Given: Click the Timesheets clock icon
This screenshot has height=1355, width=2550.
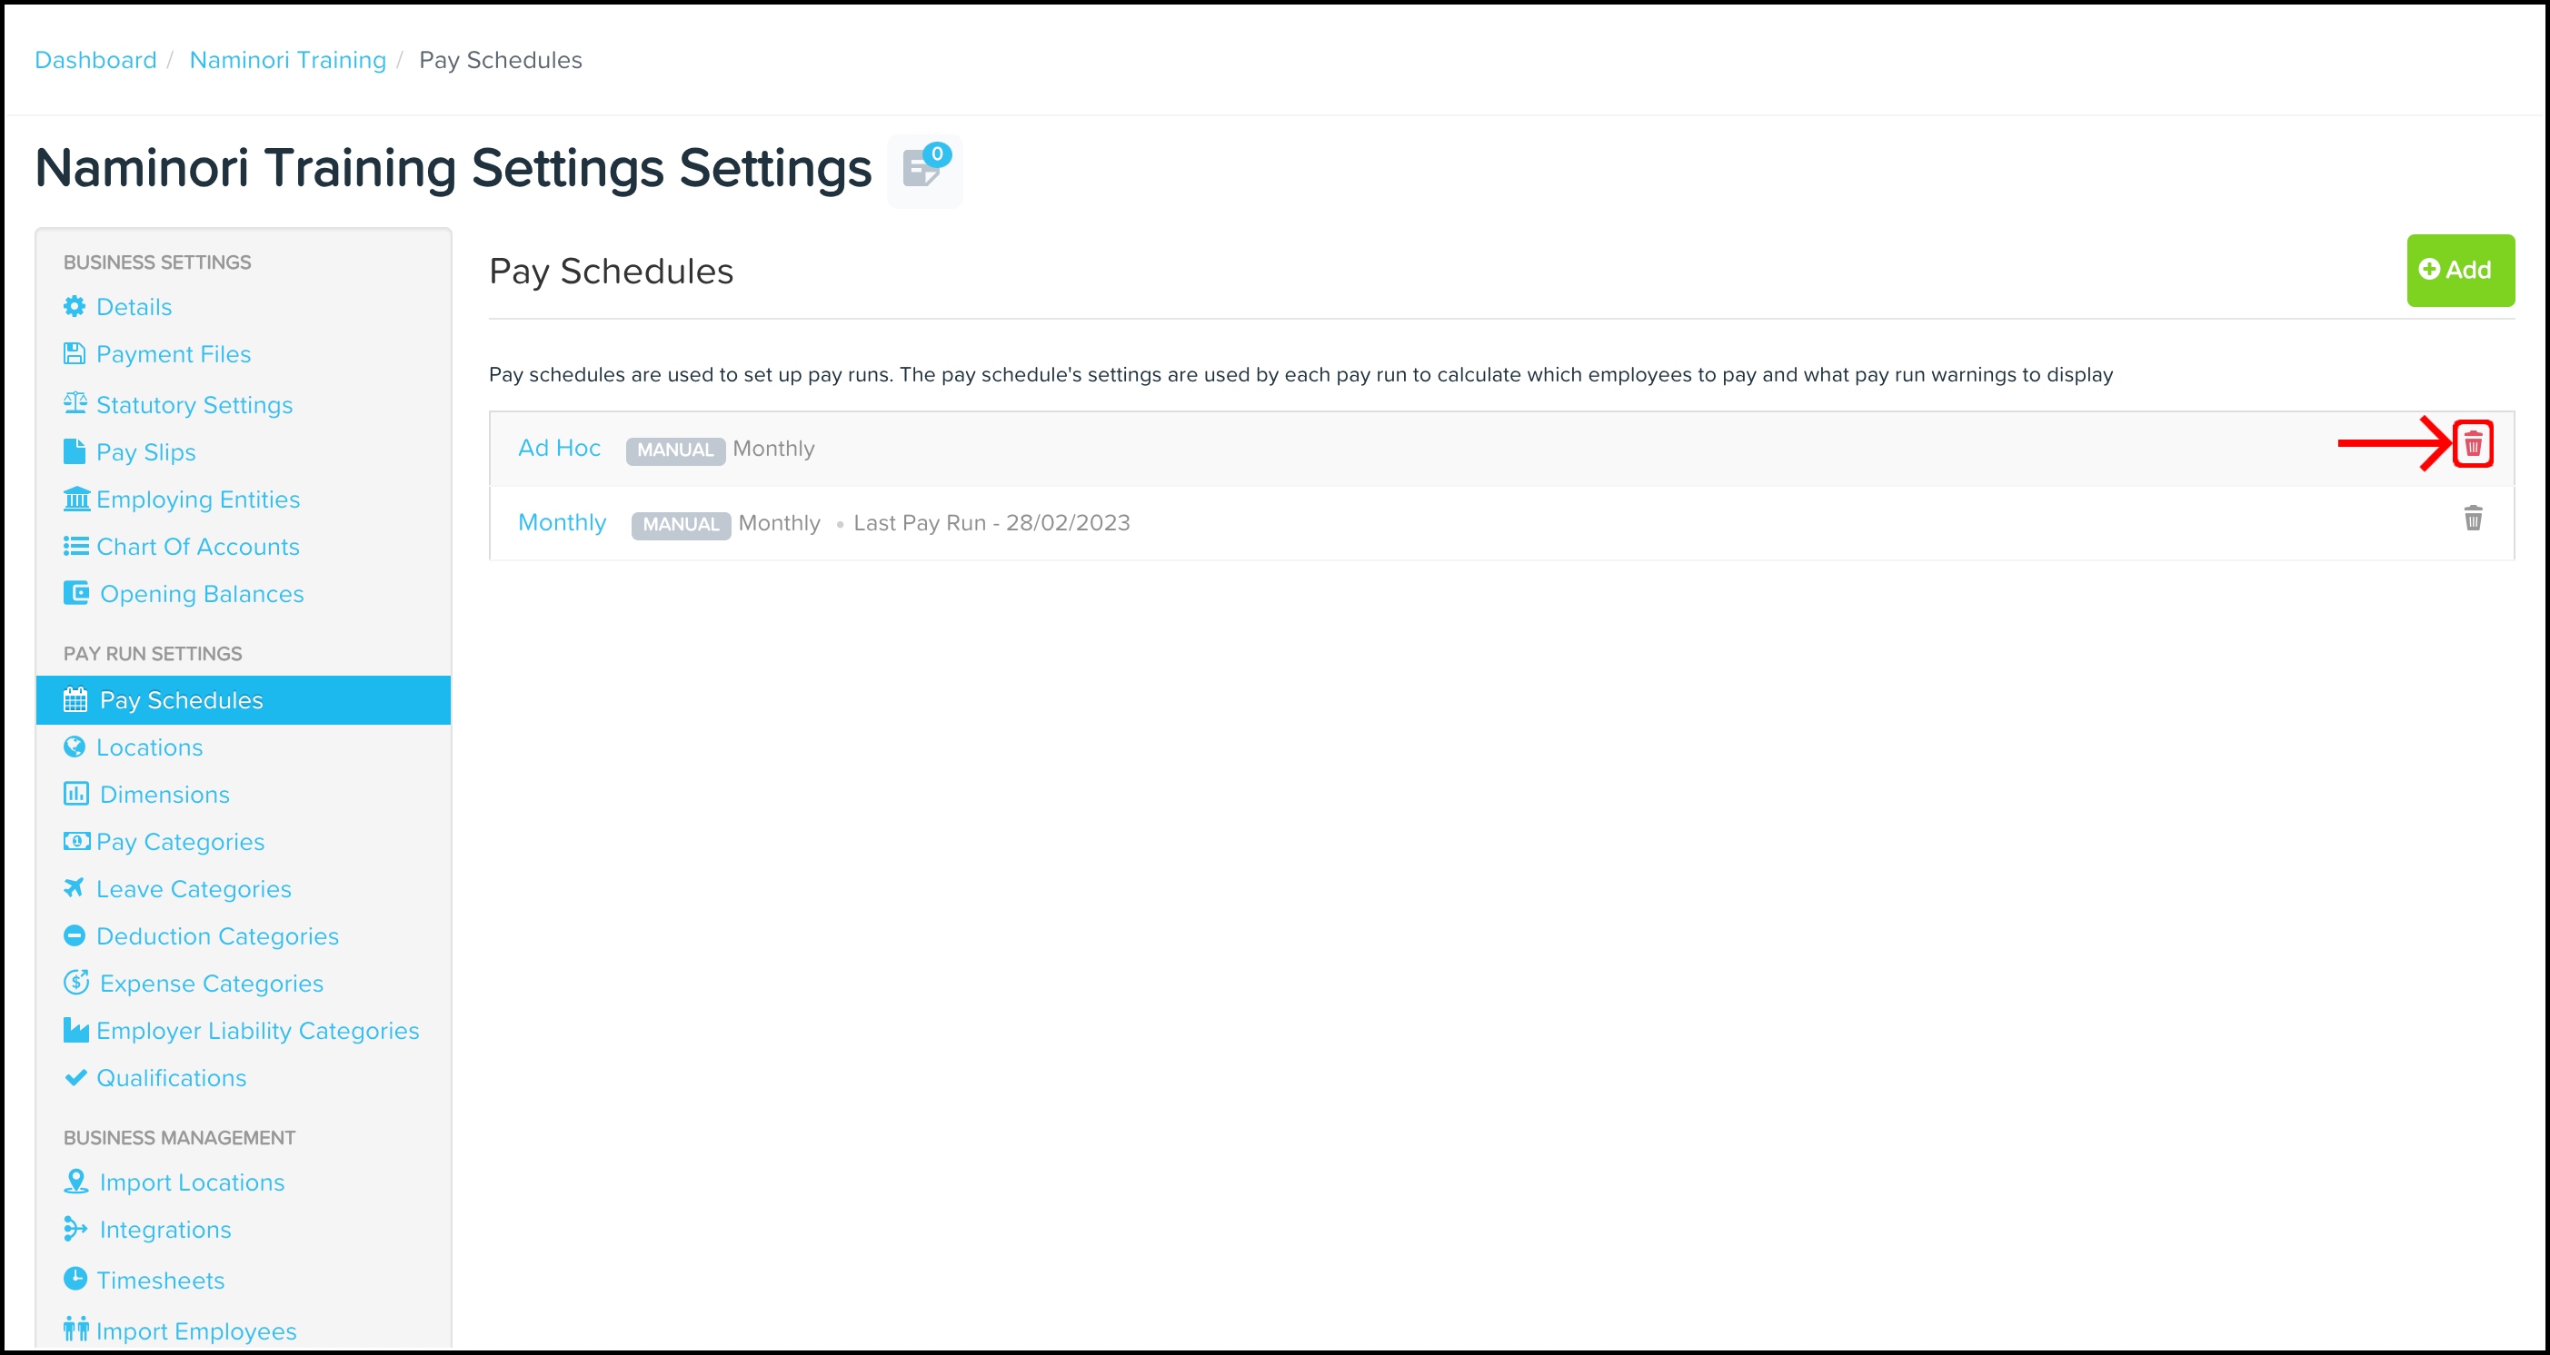Looking at the screenshot, I should click(75, 1279).
